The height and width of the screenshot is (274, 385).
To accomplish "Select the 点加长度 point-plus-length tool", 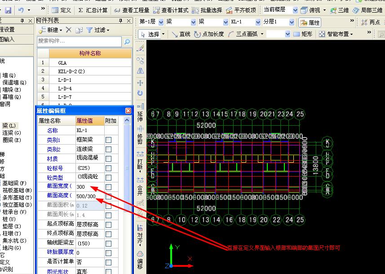I will (209, 34).
